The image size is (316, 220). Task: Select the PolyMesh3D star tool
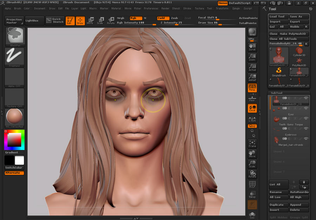pos(299,62)
